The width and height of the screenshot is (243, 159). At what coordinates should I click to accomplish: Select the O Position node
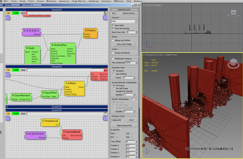pyautogui.click(x=90, y=33)
